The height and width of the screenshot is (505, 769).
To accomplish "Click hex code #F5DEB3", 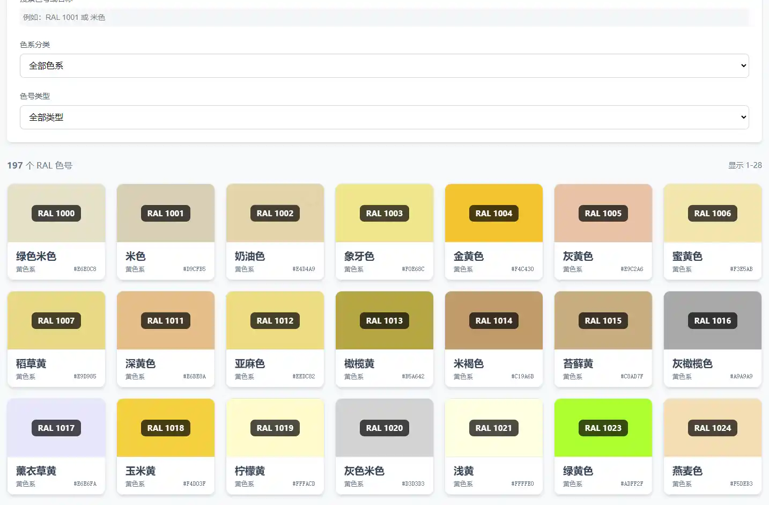I will 741,484.
